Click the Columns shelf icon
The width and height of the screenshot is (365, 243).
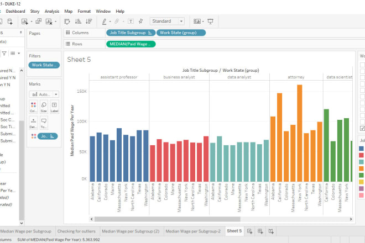coord(67,33)
